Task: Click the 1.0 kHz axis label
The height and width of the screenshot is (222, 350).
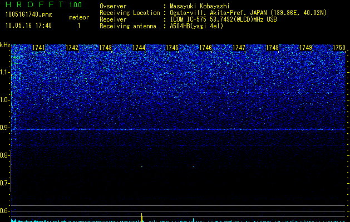Action: tap(5, 100)
